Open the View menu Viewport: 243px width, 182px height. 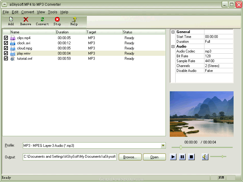tap(41, 12)
